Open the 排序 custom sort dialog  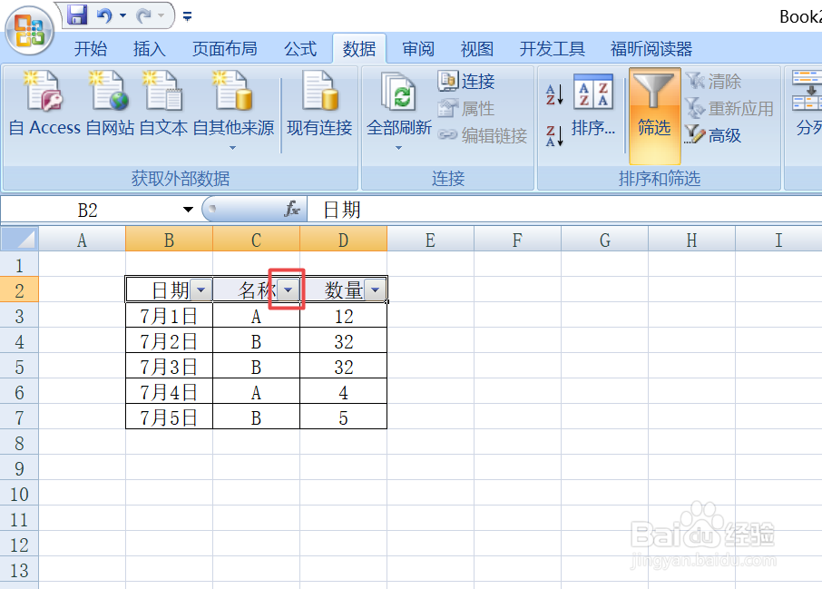pos(593,106)
